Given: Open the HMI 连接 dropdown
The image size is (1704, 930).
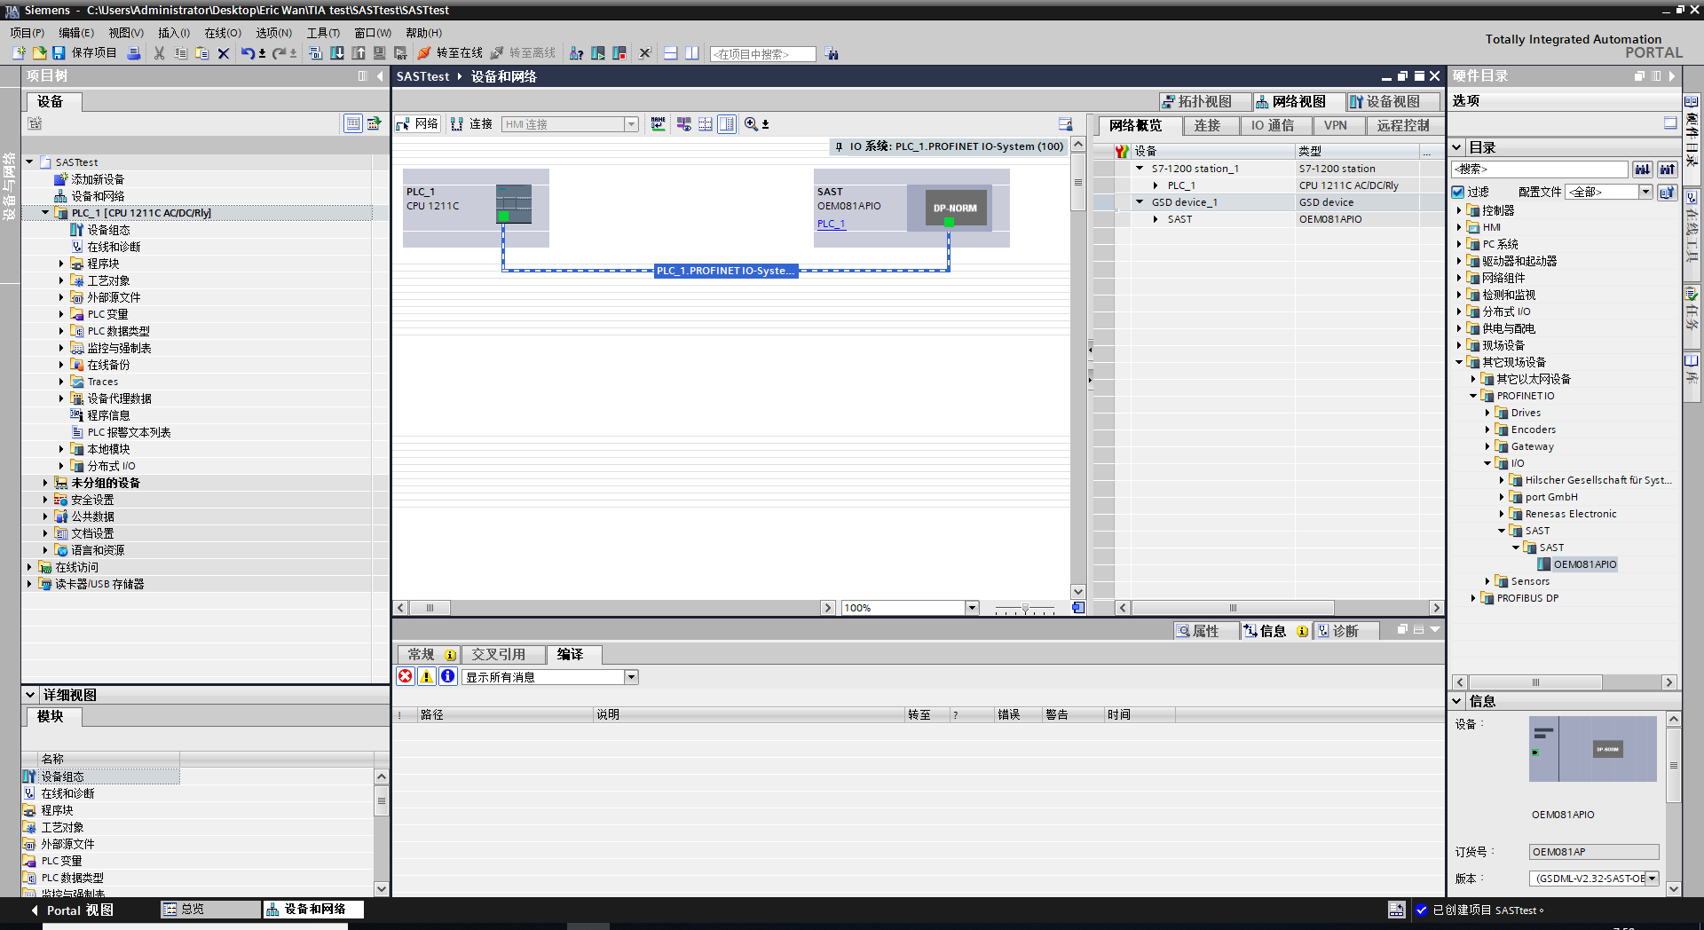Looking at the screenshot, I should [631, 124].
